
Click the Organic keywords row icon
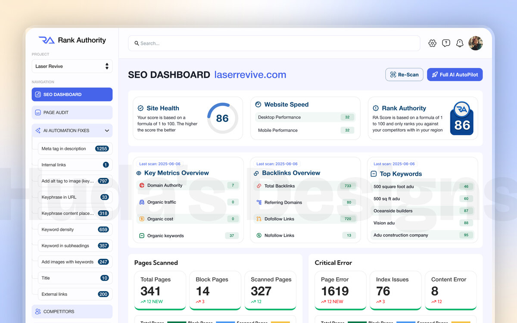(142, 236)
